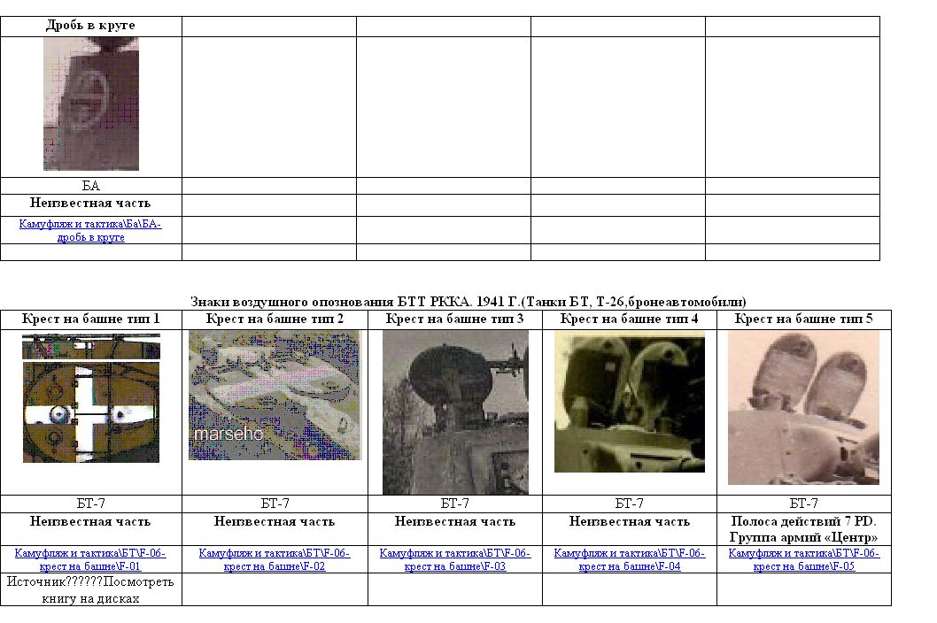This screenshot has width=937, height=623.
Task: Click the image with the marseho watermark
Action: coord(275,395)
